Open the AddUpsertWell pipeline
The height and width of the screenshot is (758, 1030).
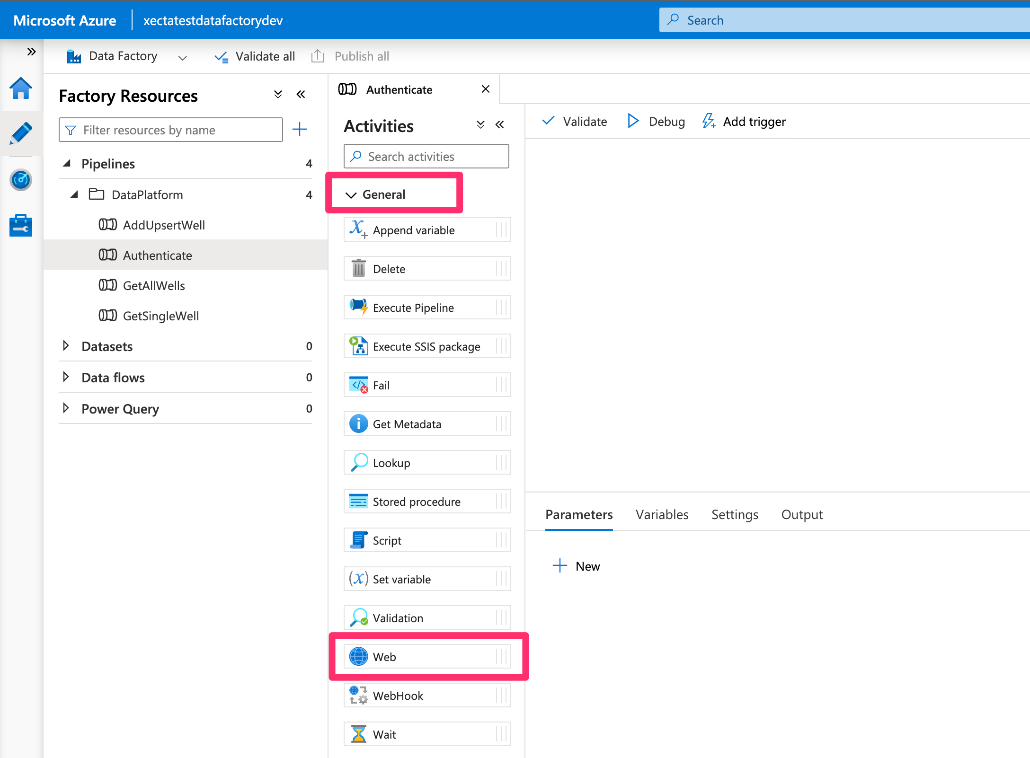[x=164, y=225]
